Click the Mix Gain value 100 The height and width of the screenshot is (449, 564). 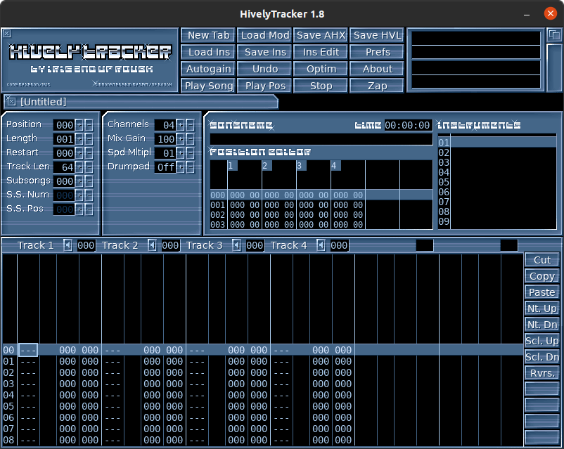[165, 139]
